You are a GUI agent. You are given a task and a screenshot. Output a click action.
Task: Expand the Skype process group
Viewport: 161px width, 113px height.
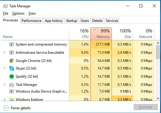5,68
